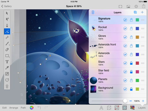Screen dimensions: 148x111
Task: Select the Rocket layer thumbnail
Action: click(93, 28)
